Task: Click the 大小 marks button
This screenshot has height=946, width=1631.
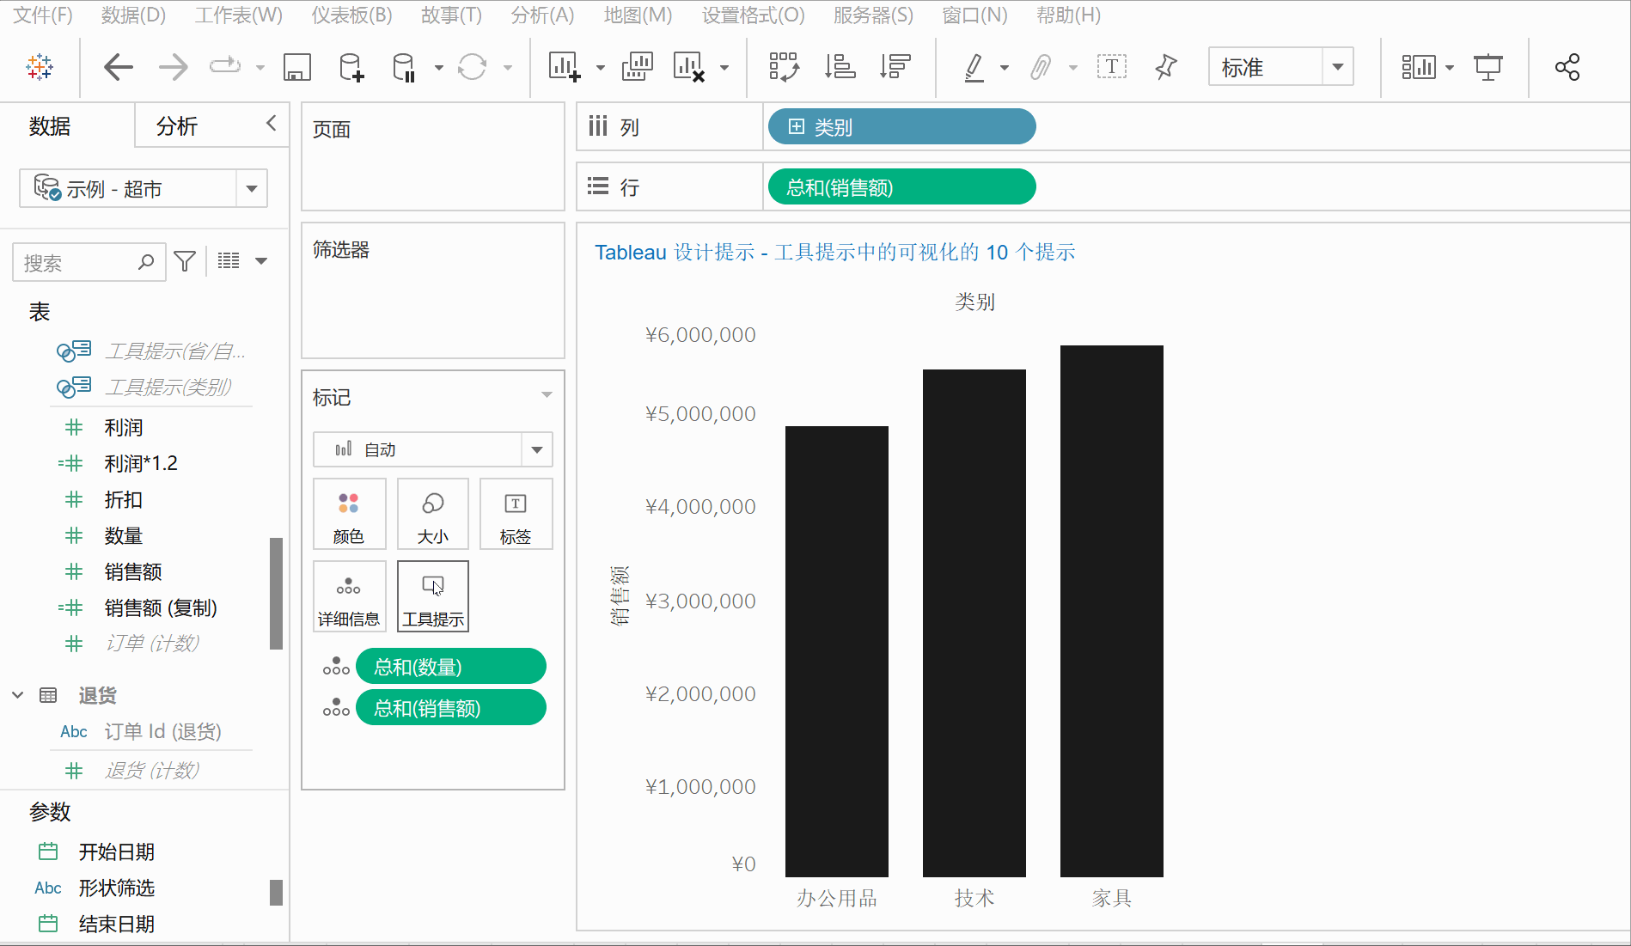Action: point(433,514)
